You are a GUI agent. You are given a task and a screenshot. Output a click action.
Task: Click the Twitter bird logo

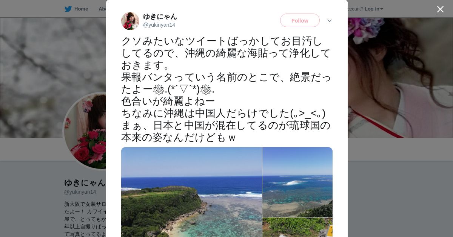tap(68, 9)
